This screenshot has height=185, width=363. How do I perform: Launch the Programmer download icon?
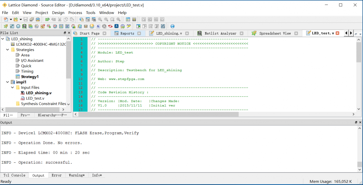pyautogui.click(x=92, y=26)
